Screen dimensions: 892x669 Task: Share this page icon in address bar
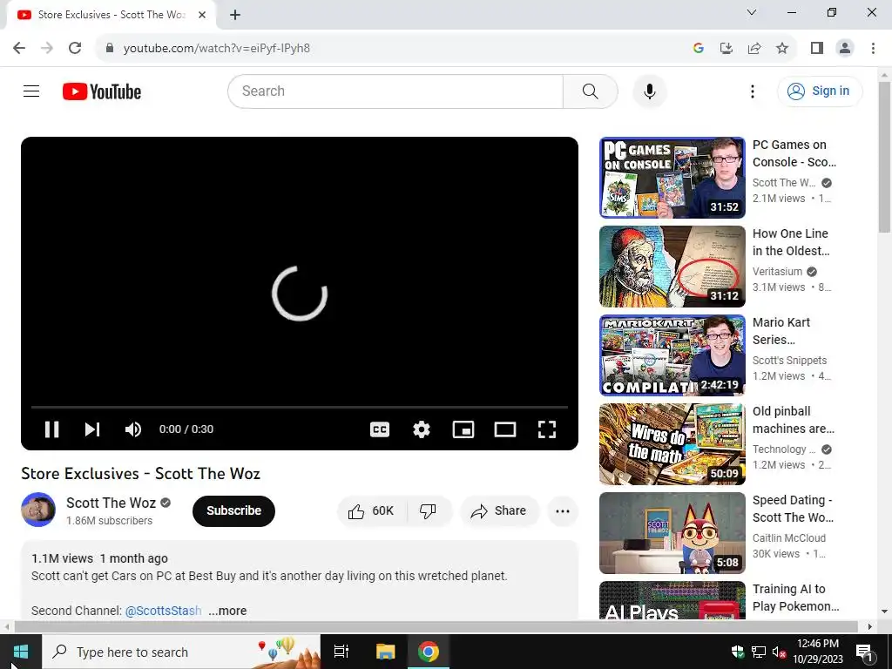753,48
